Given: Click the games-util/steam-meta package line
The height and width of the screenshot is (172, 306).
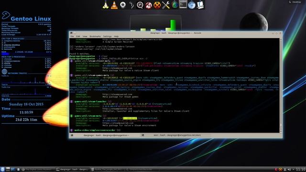Looking at the screenshot, I should [x=88, y=116].
